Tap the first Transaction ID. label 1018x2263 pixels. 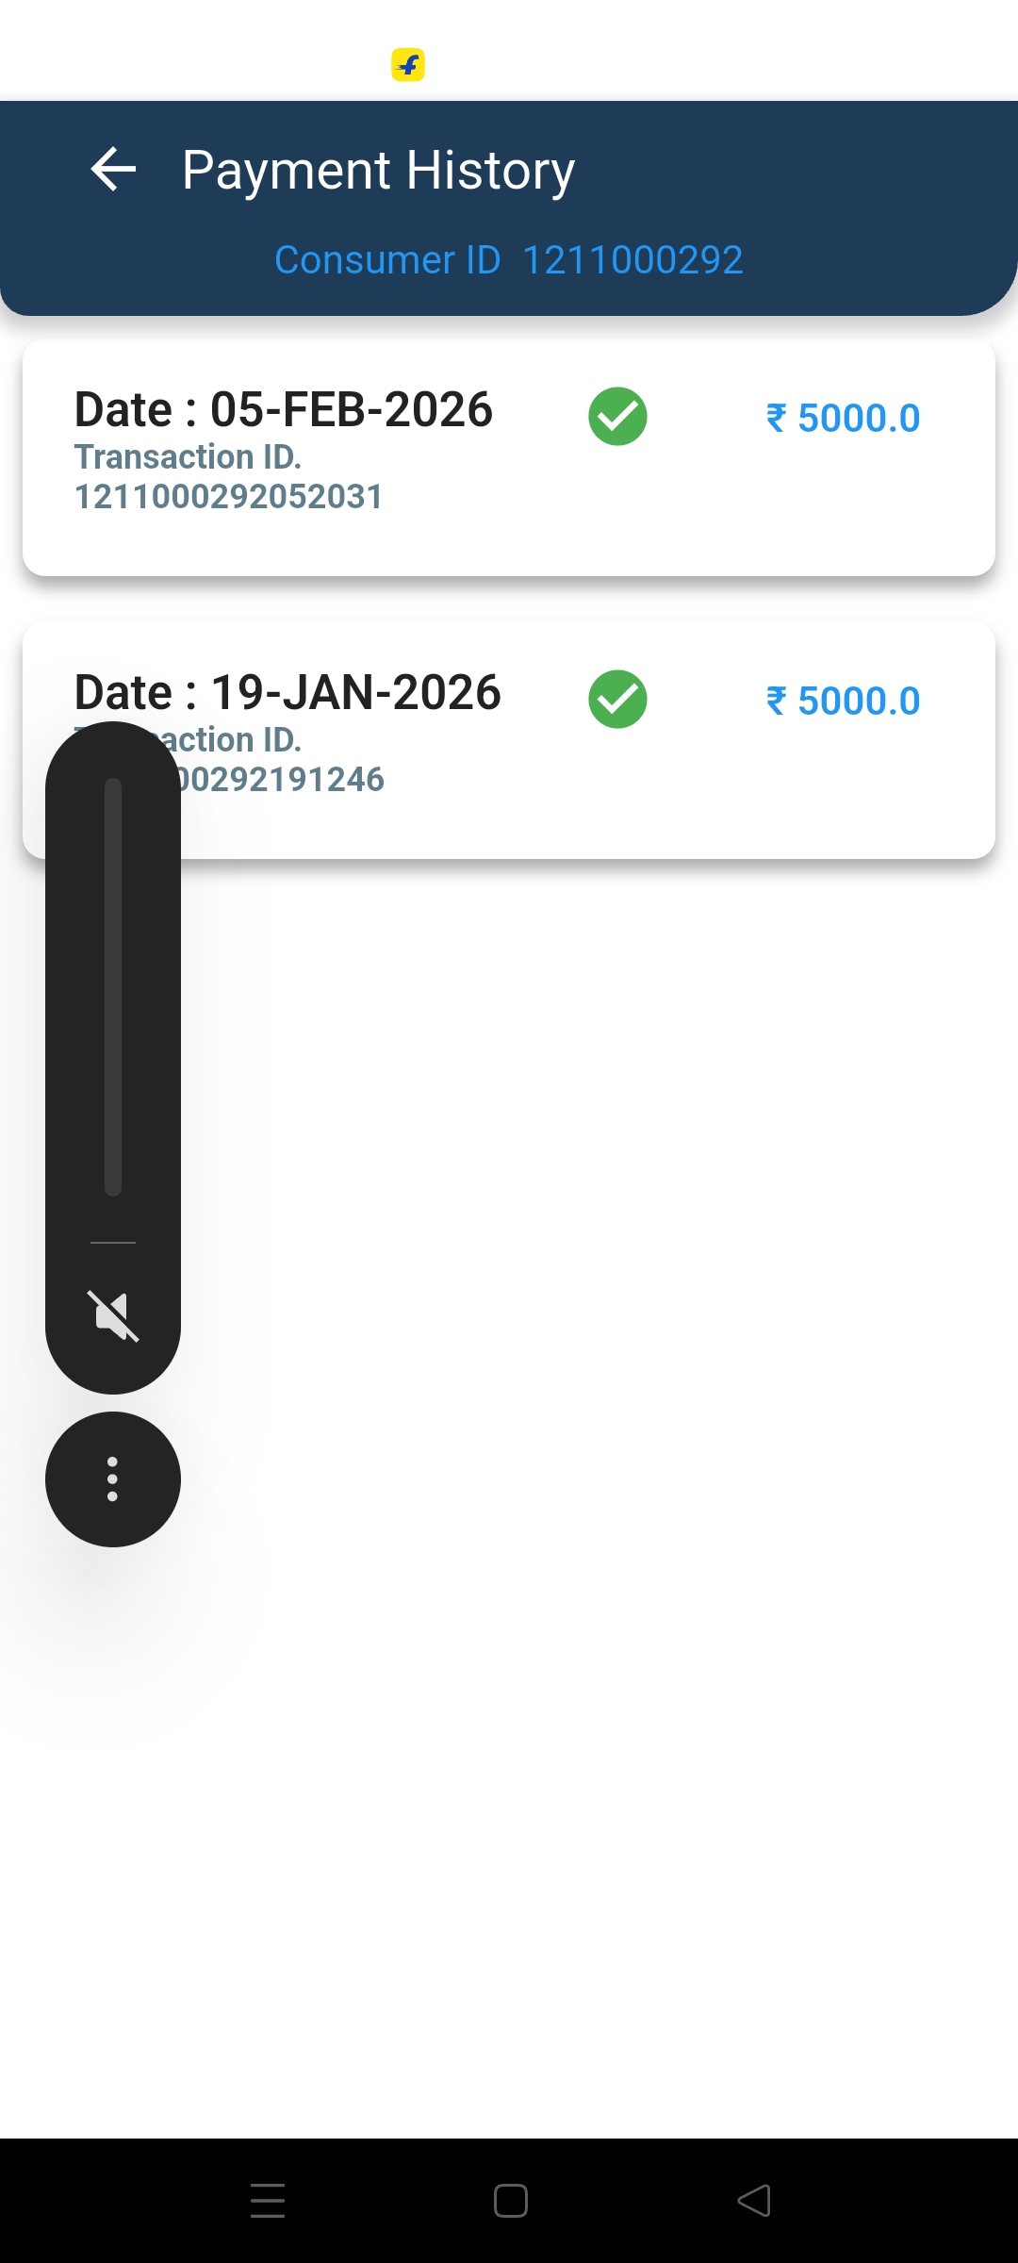pyautogui.click(x=189, y=457)
